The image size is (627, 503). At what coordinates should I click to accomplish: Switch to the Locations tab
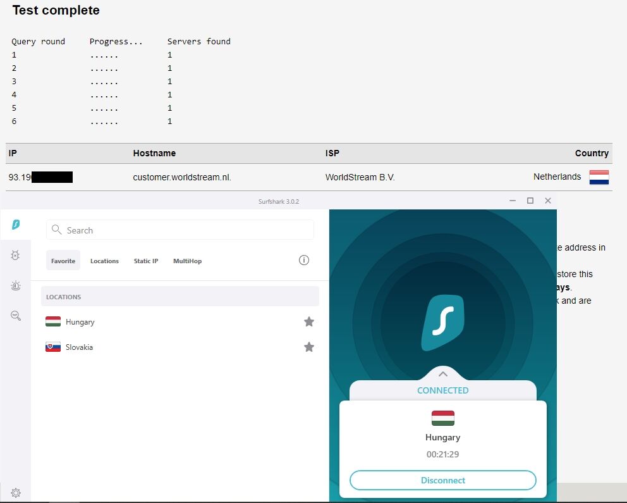click(104, 261)
